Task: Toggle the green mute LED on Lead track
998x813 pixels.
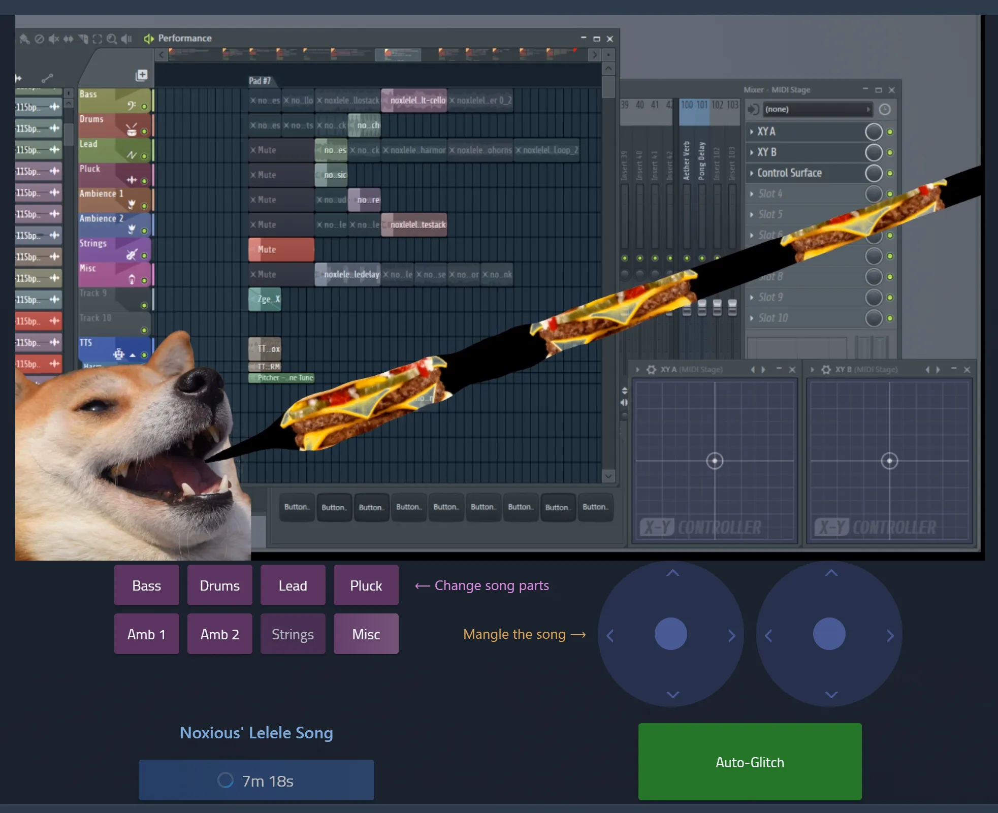Action: (x=144, y=156)
